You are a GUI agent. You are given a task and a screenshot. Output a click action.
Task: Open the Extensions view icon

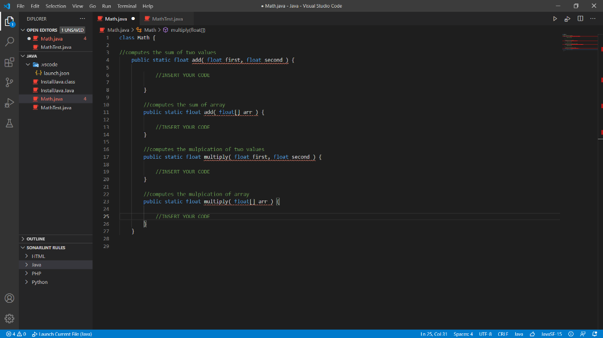coord(9,62)
